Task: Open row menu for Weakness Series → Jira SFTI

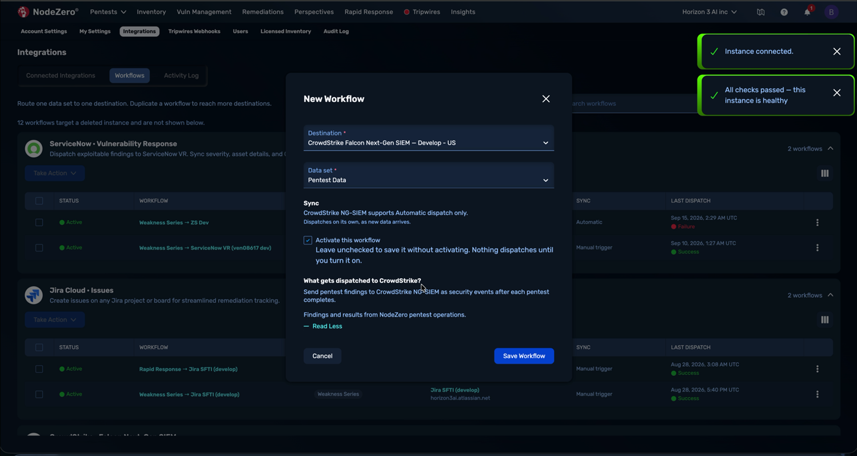Action: point(817,394)
